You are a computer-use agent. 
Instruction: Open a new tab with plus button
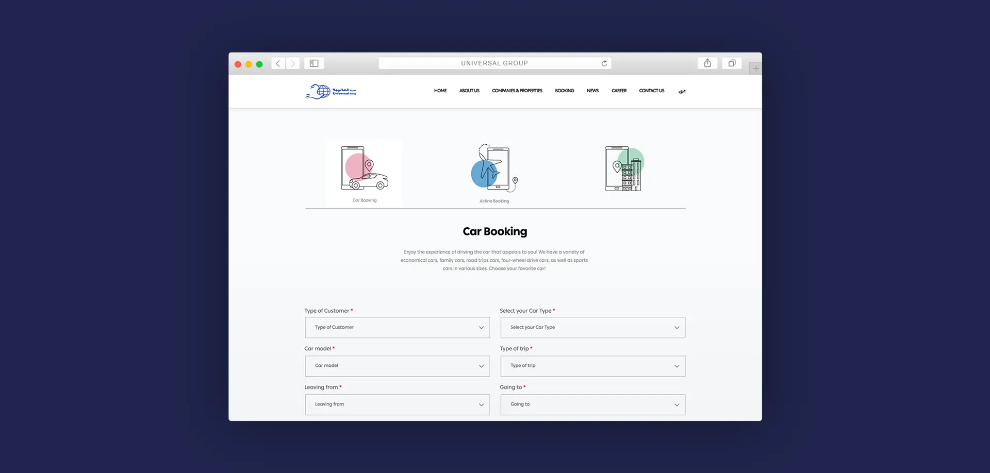tap(755, 68)
